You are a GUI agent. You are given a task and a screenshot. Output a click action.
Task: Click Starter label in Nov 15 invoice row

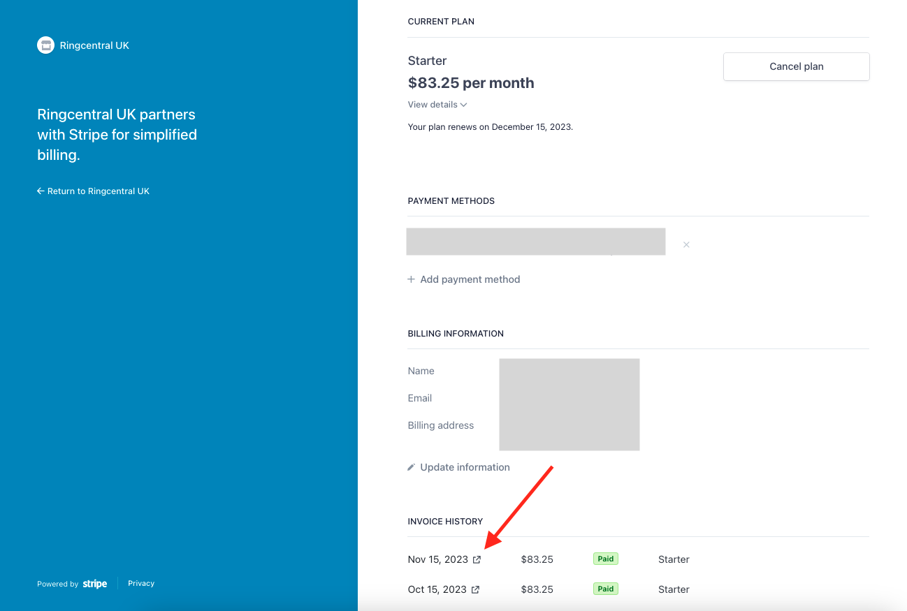point(674,559)
